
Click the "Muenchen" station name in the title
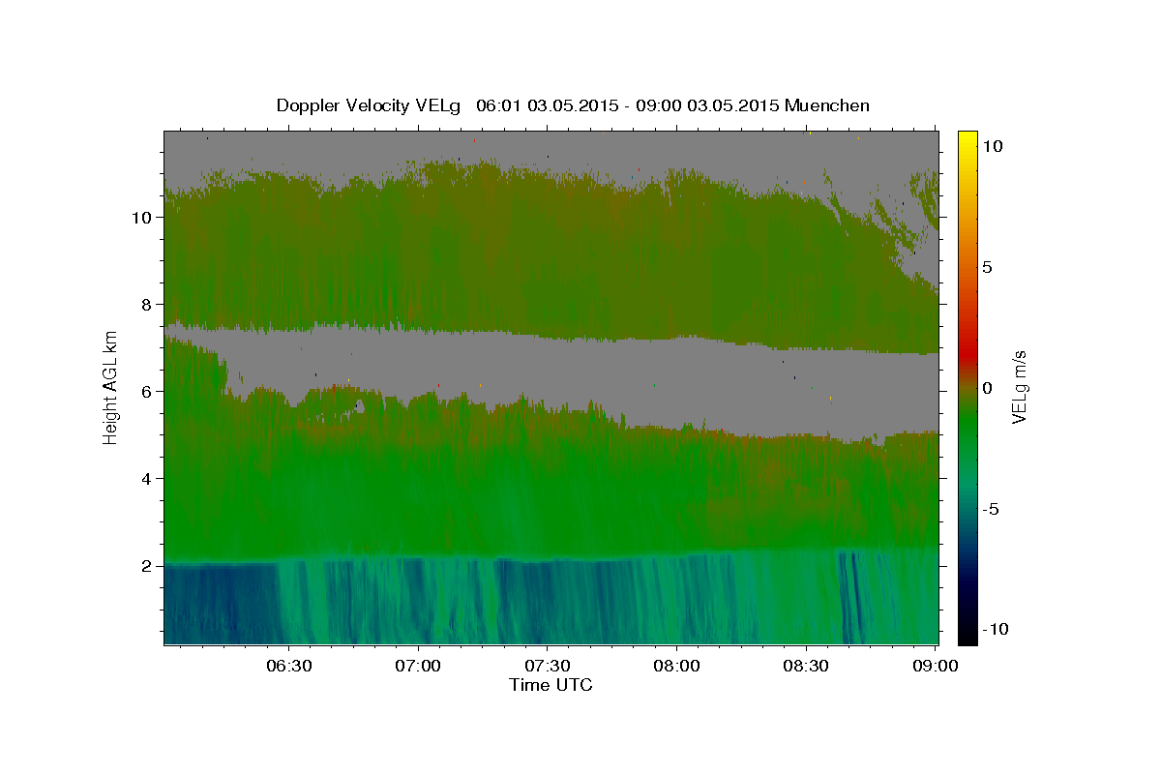coord(827,105)
